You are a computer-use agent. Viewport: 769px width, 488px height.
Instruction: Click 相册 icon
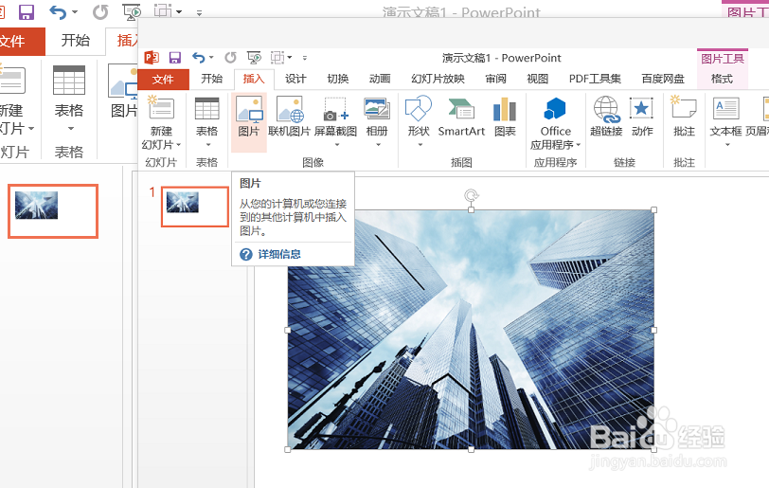pyautogui.click(x=377, y=109)
